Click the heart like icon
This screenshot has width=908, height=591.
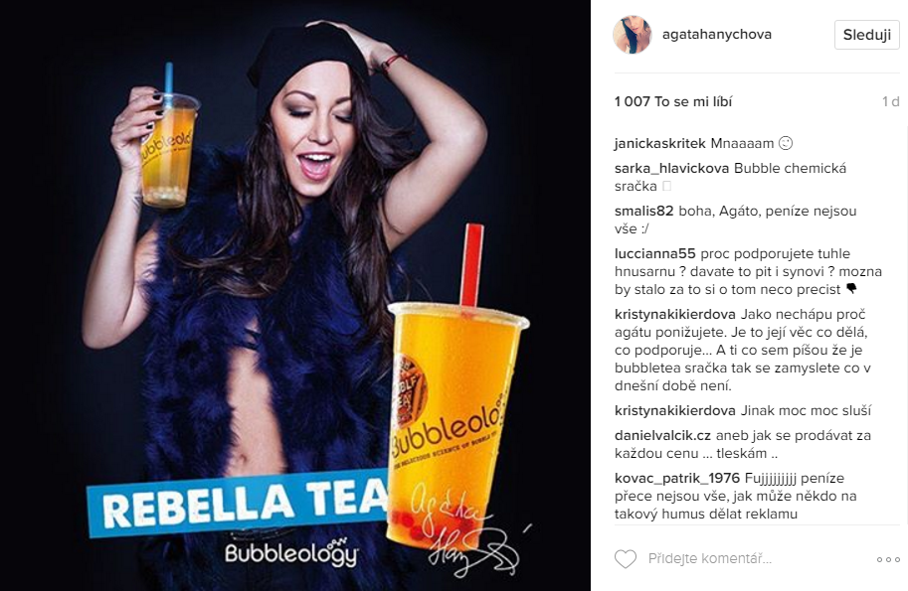tap(626, 558)
